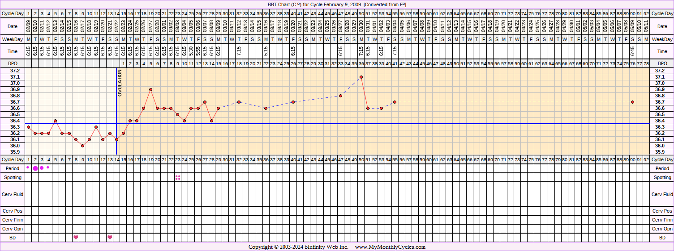
Task: Select the 36.9 temperature point on cycle day 19
Action: pyautogui.click(x=150, y=89)
